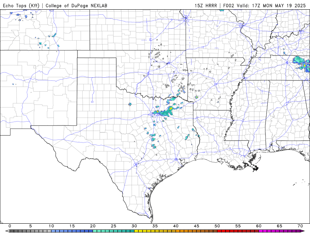Click the left arrow end of the color bar
The height and width of the screenshot is (233, 310).
point(7,231)
